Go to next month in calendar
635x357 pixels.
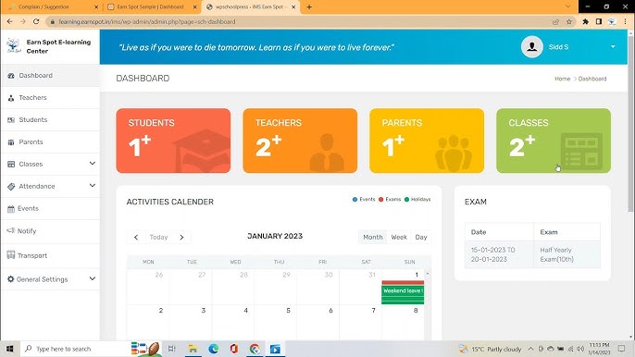tap(181, 237)
